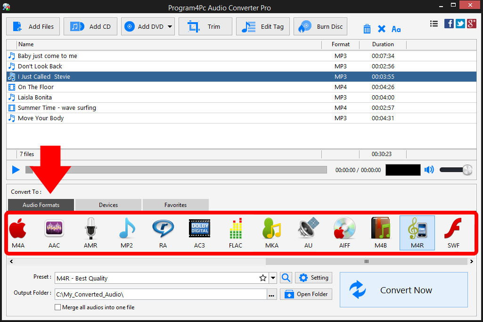Screen dimensions: 483x322
Task: Click the volume slider handle
Action: point(467,170)
